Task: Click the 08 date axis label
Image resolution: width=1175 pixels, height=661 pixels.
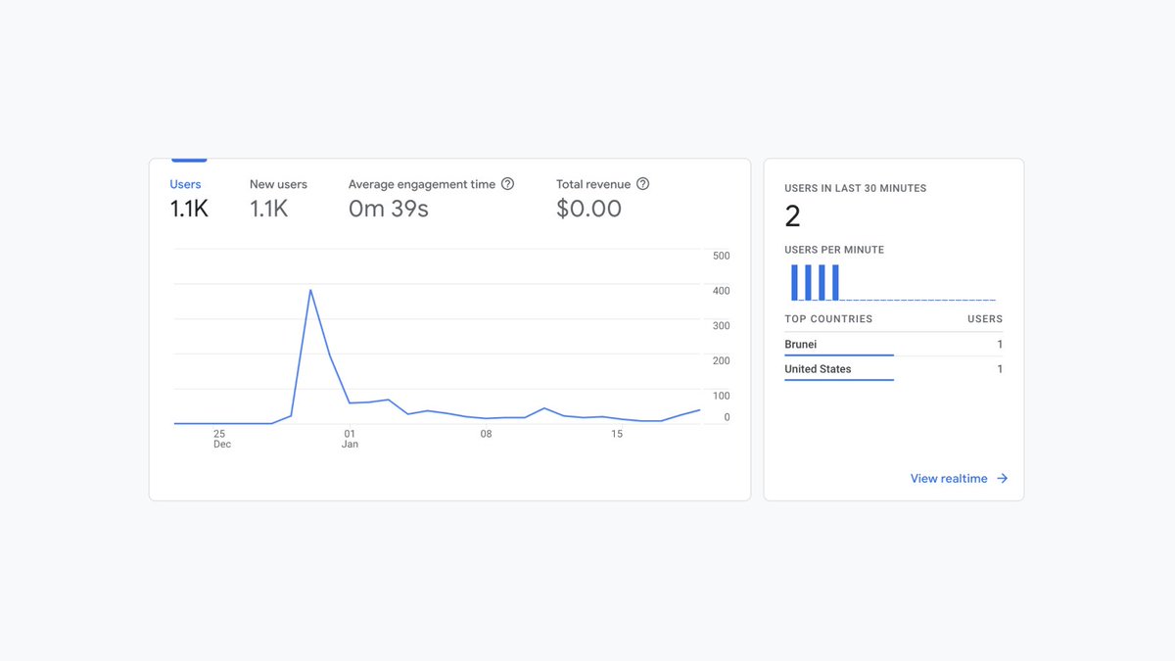Action: [486, 434]
